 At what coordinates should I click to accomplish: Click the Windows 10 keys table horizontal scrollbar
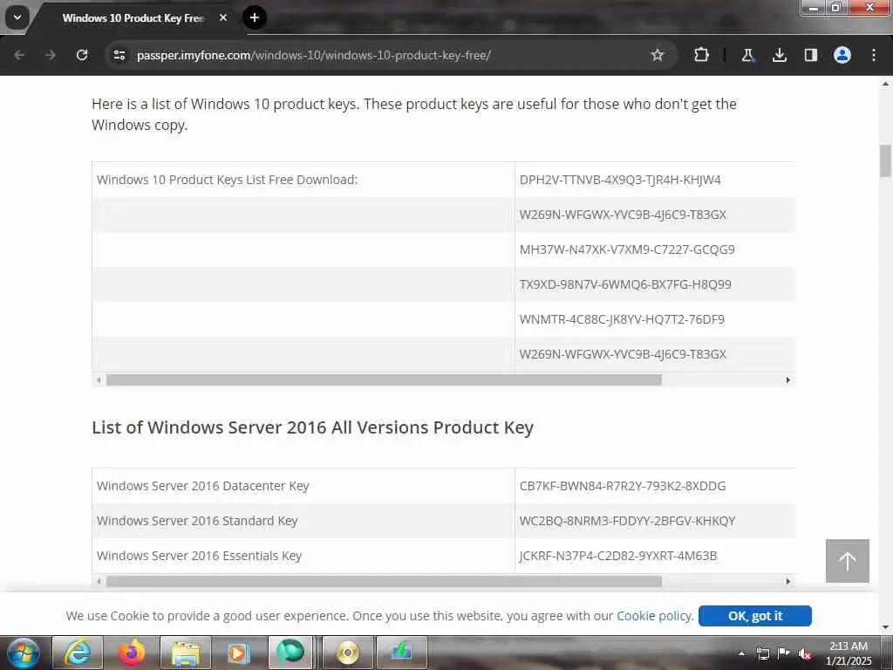pos(384,380)
